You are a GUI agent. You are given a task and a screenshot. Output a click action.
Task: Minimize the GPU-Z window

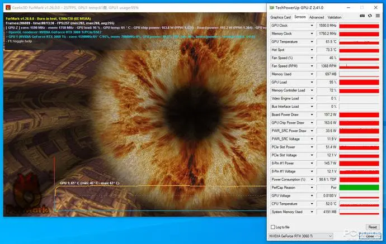(349, 8)
